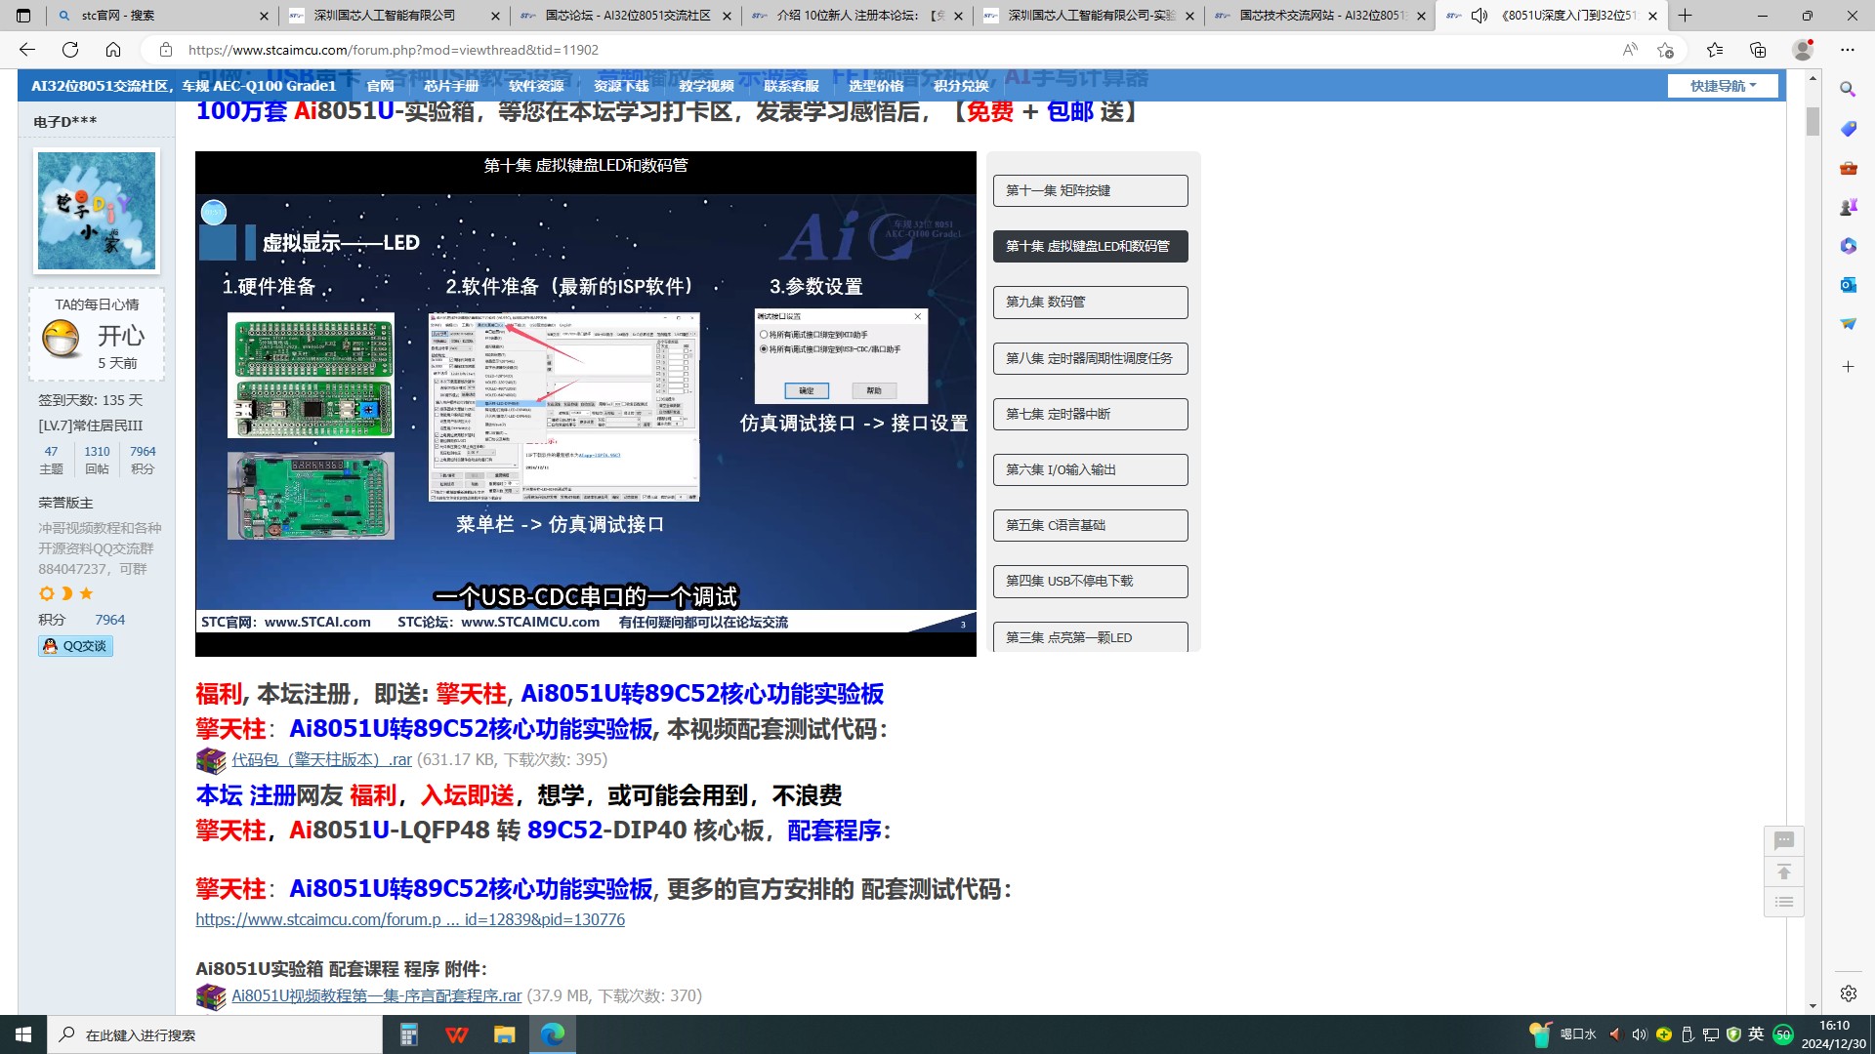Click the Windows taskbar search box
The height and width of the screenshot is (1054, 1875).
pyautogui.click(x=215, y=1034)
